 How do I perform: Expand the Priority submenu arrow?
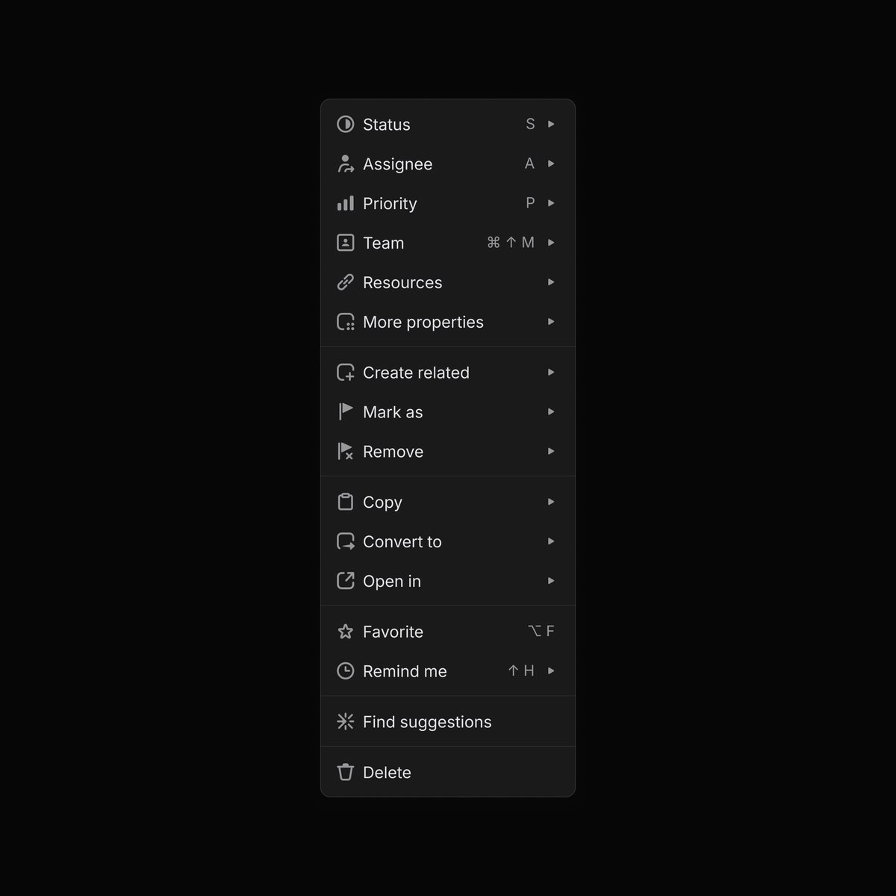[x=551, y=203]
